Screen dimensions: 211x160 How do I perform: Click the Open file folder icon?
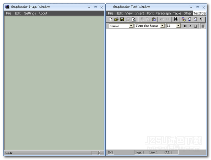click(116, 20)
